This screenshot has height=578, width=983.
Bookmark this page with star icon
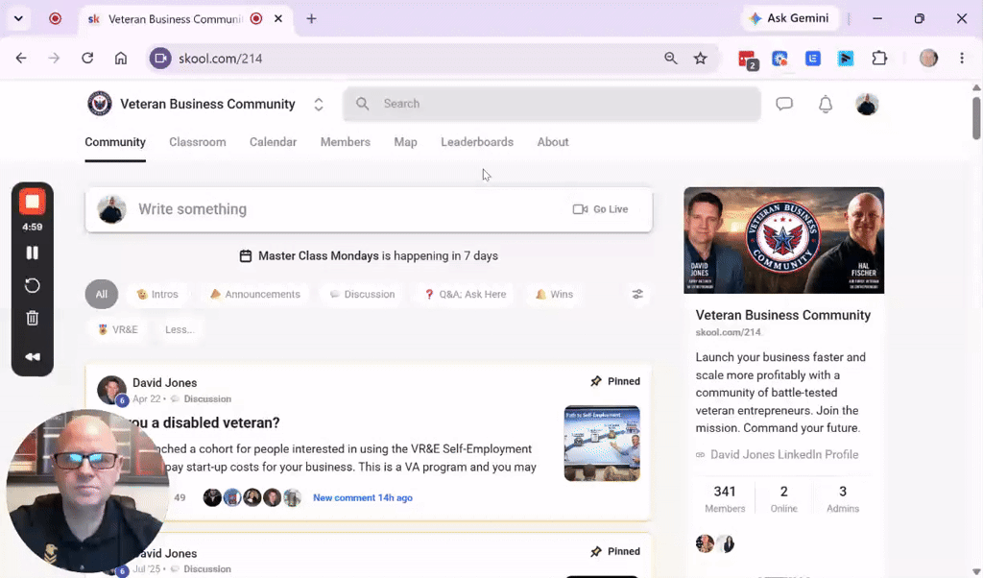point(700,59)
